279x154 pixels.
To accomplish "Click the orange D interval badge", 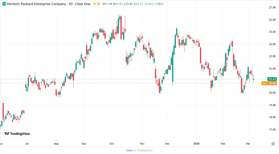I will point(99,4).
